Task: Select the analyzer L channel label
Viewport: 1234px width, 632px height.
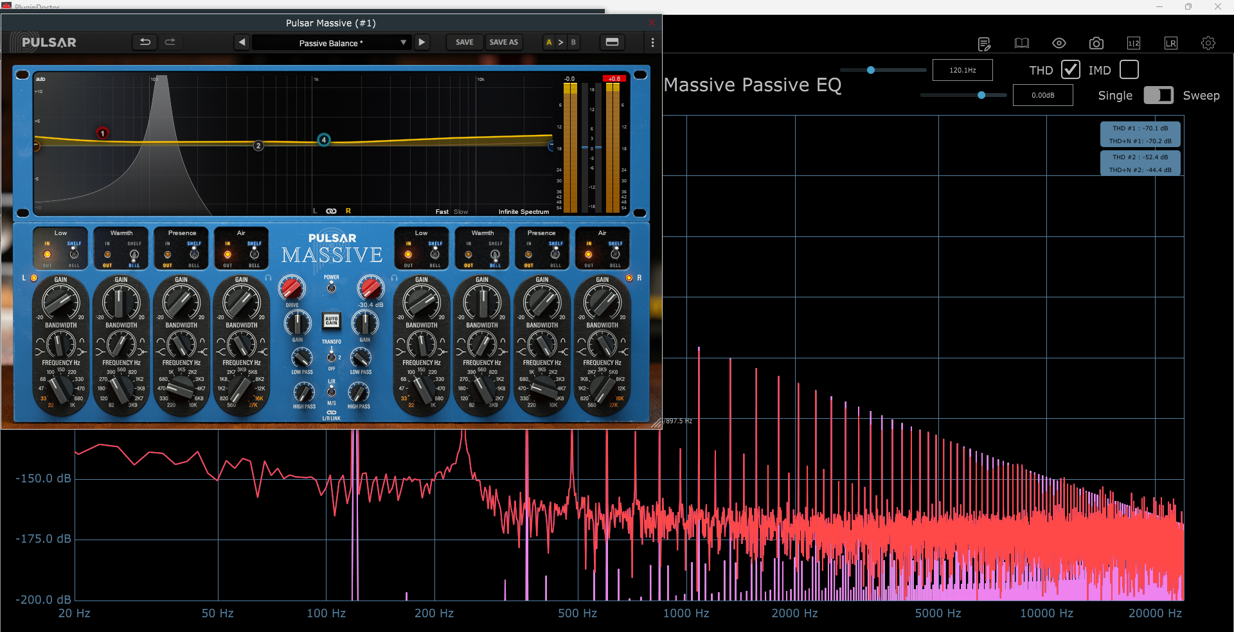Action: pos(315,211)
